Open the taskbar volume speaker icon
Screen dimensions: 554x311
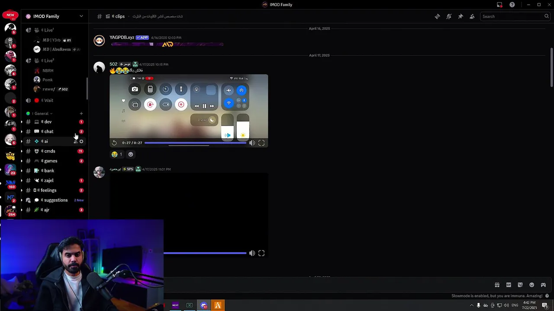click(x=506, y=305)
